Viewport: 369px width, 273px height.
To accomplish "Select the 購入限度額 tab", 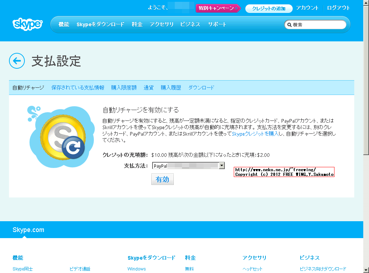I will tap(124, 87).
